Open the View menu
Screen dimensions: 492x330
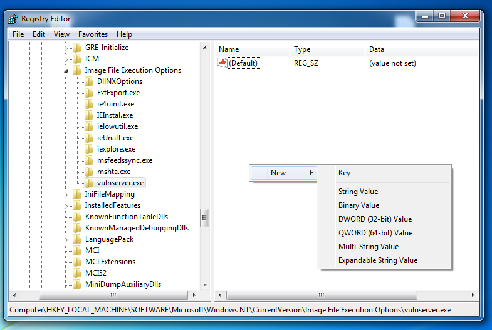click(61, 34)
